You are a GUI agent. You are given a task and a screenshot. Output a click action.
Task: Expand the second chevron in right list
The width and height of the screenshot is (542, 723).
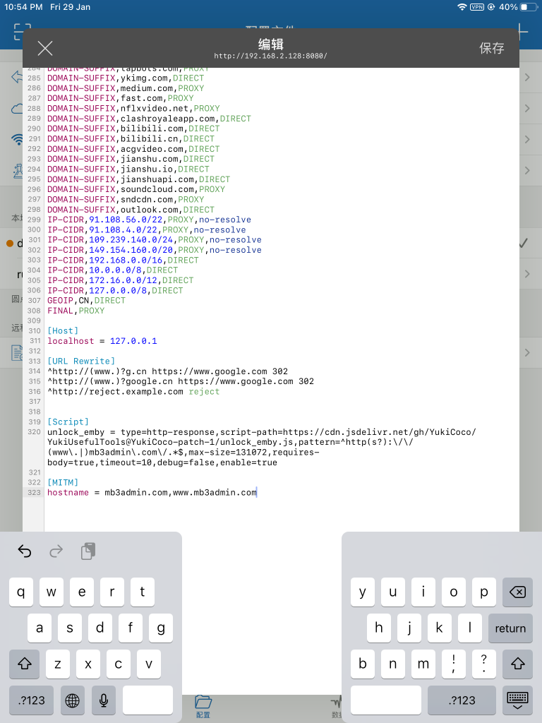527,108
